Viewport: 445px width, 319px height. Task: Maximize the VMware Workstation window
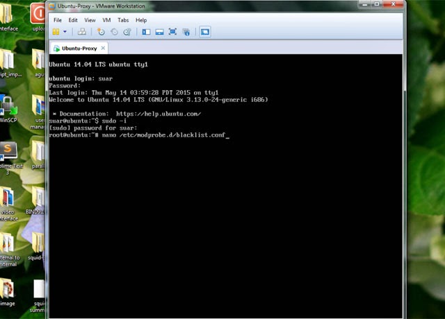(x=377, y=4)
